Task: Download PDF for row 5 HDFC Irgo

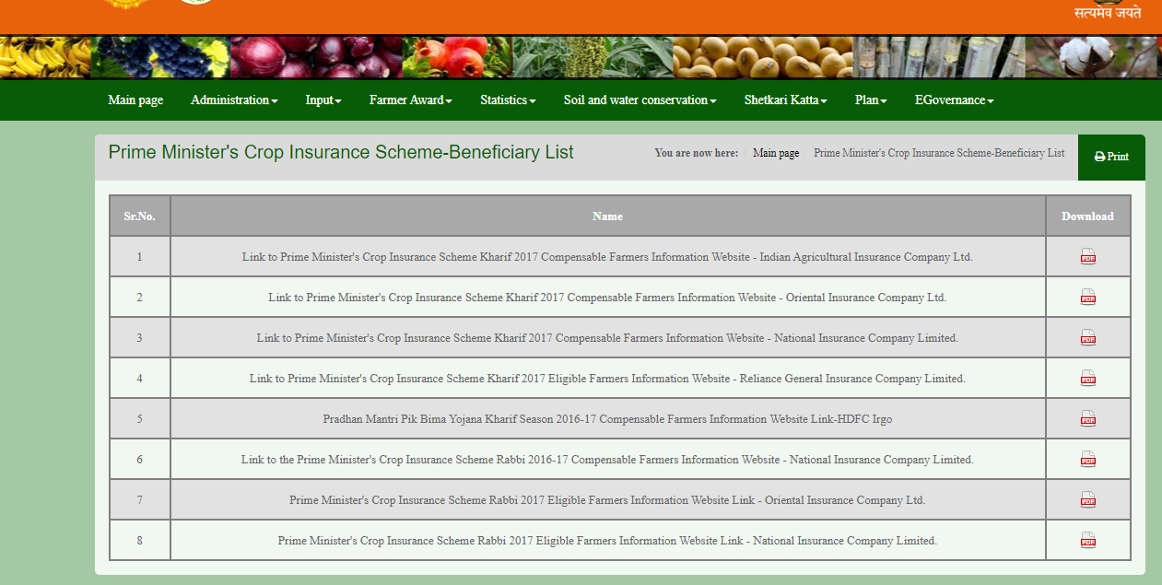Action: click(x=1087, y=419)
